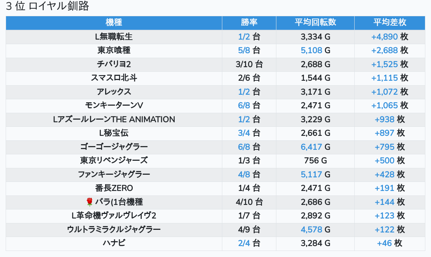Click the 3 位 ロイヤル釧路 heading
Screen dimensions: 431x257
click(47, 7)
